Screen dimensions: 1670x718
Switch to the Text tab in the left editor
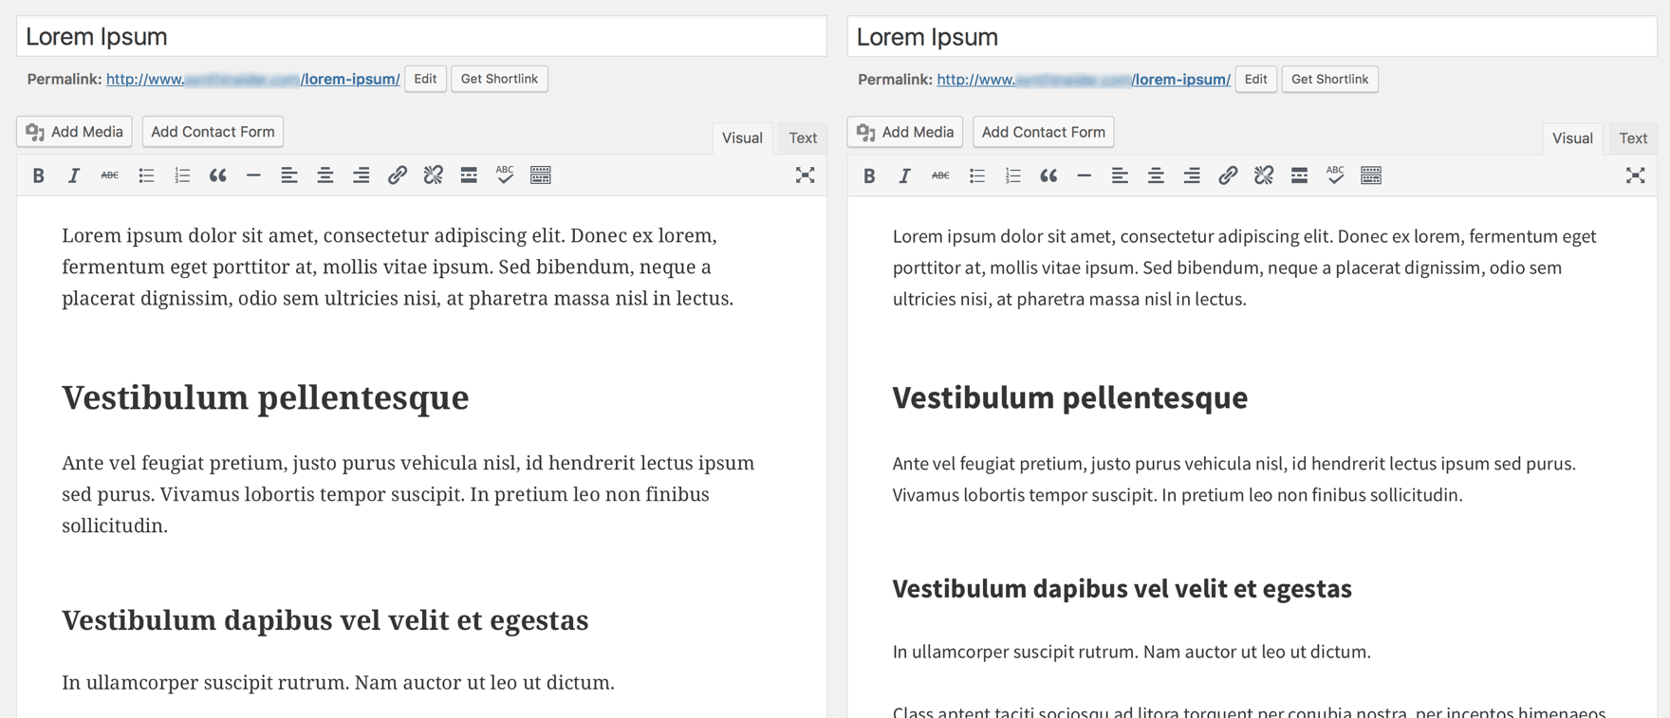coord(803,138)
